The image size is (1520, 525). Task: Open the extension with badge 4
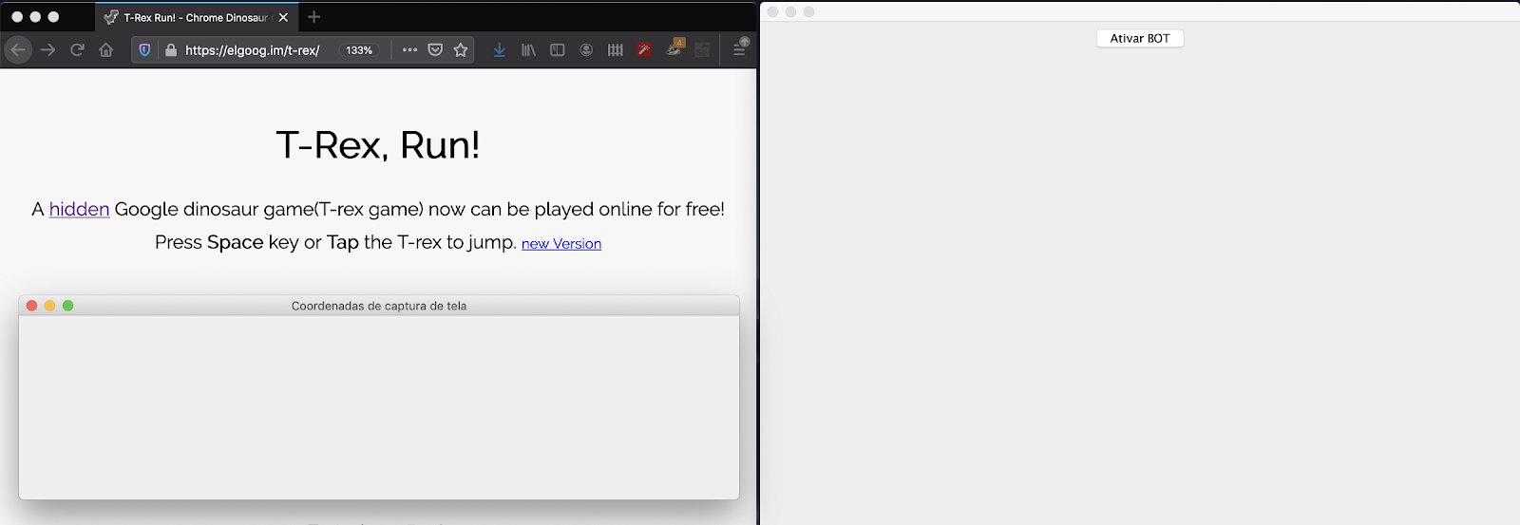pyautogui.click(x=674, y=47)
